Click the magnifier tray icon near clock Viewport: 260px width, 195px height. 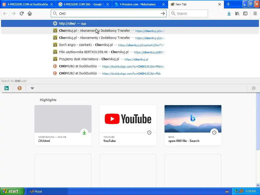pyautogui.click(x=241, y=191)
